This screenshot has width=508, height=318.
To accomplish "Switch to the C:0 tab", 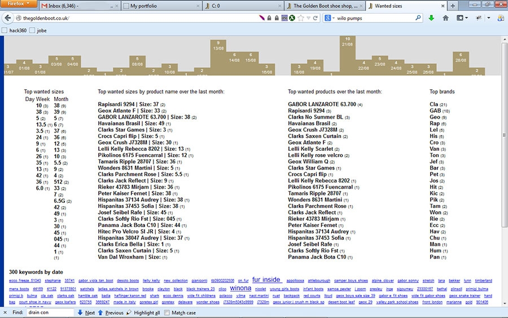I will (243, 6).
